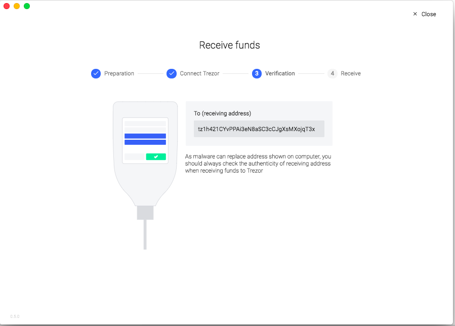Select the Preparation step label
Viewport: 455px width, 326px height.
(119, 73)
